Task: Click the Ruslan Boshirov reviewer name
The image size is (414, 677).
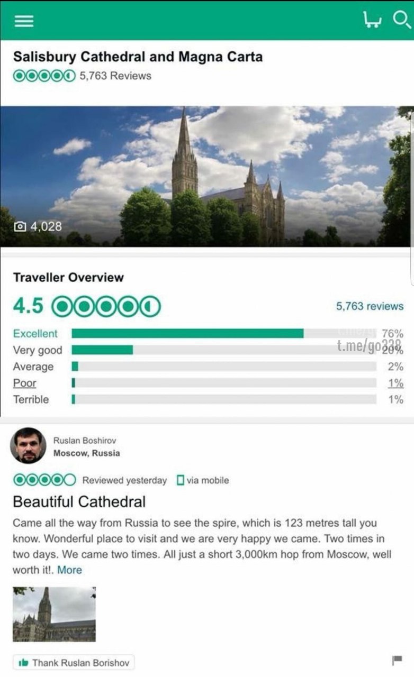Action: coord(85,440)
